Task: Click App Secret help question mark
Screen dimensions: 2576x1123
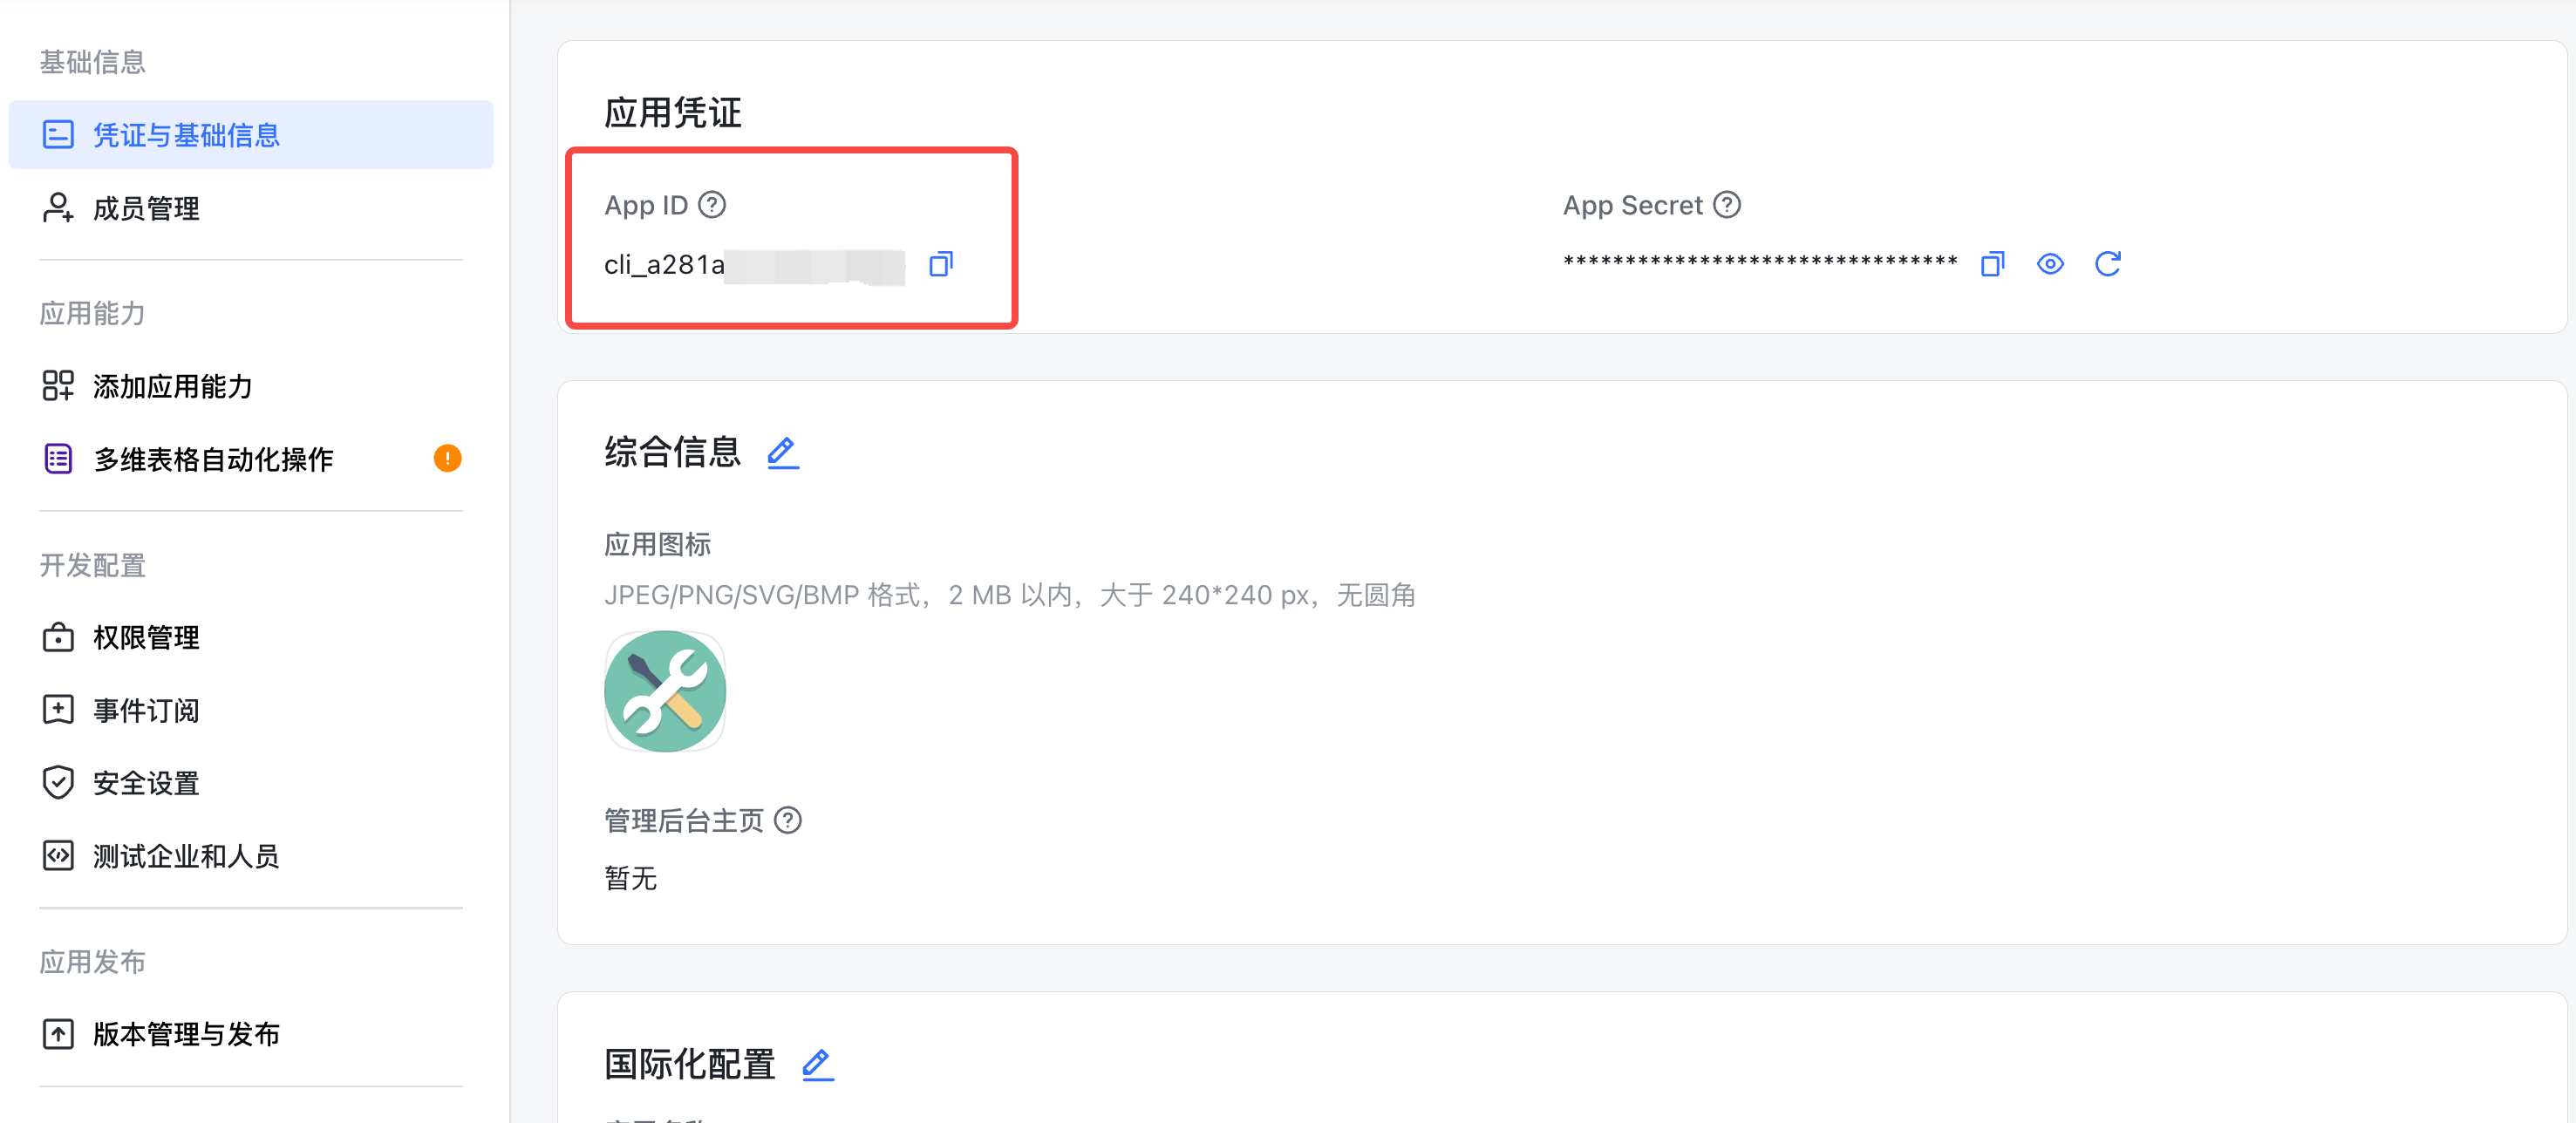Action: pyautogui.click(x=1727, y=205)
